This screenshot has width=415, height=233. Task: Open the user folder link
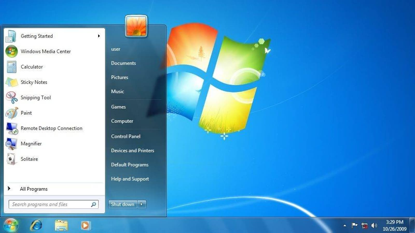pos(116,49)
